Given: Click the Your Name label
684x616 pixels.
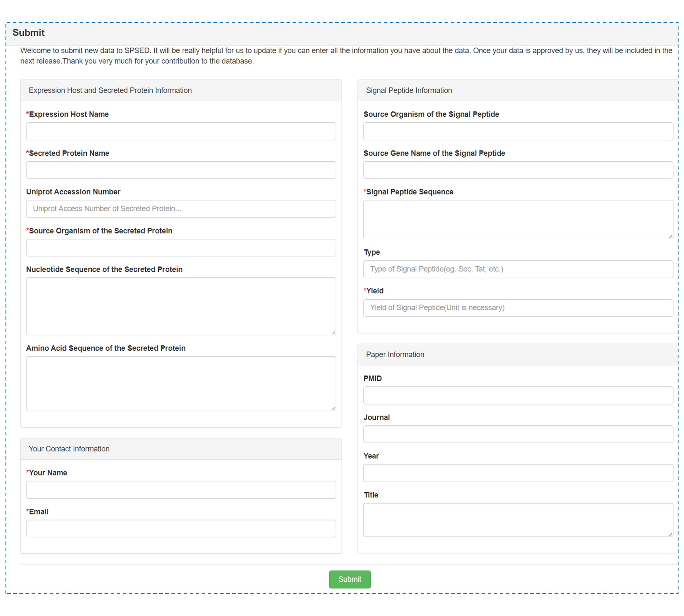Looking at the screenshot, I should pyautogui.click(x=46, y=473).
